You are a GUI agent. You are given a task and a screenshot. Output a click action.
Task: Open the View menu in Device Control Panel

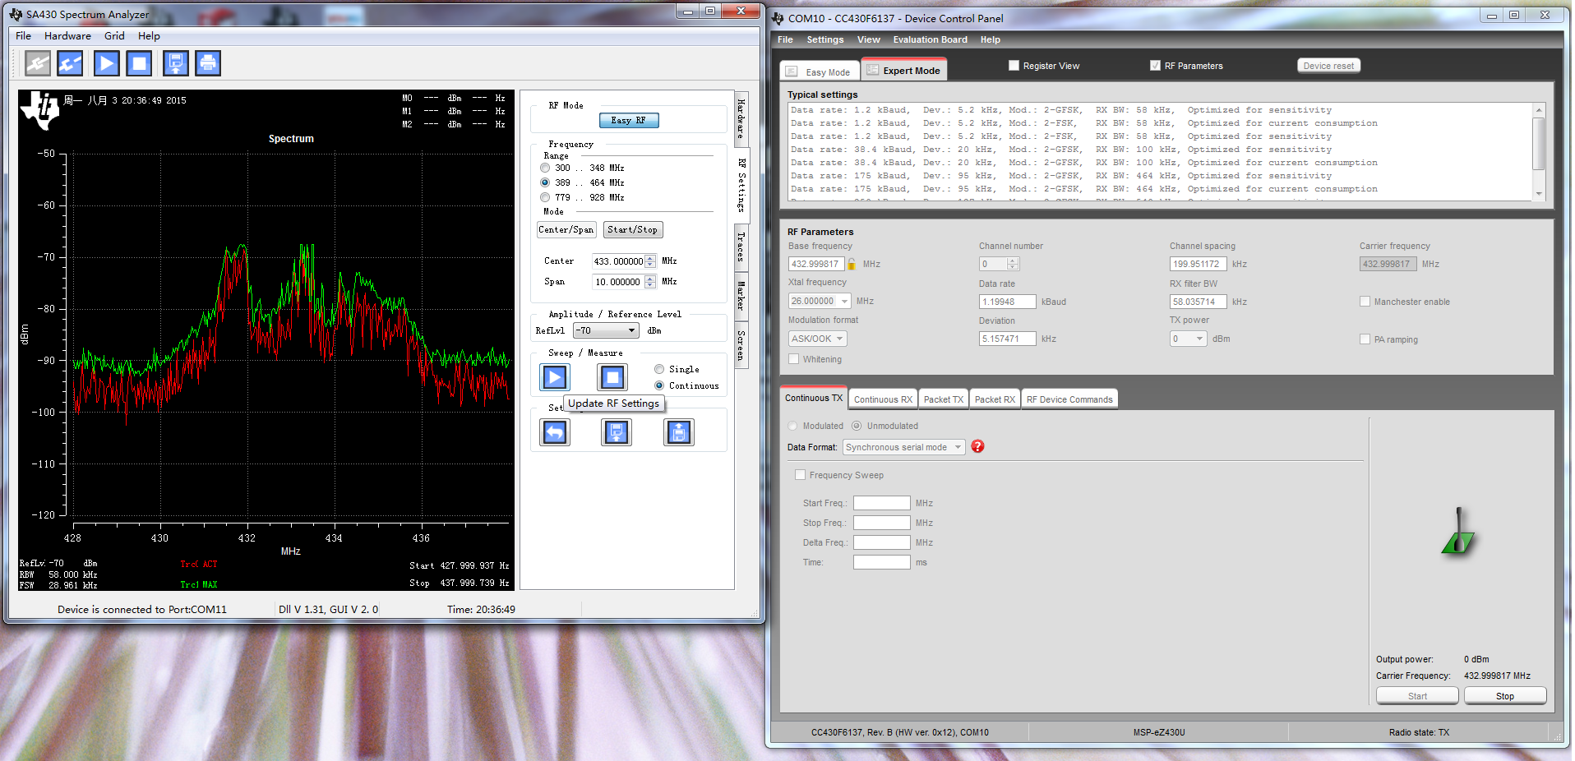pyautogui.click(x=868, y=39)
